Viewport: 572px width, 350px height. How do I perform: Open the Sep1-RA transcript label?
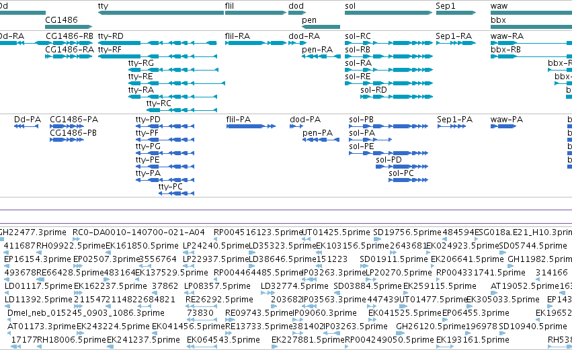point(454,36)
